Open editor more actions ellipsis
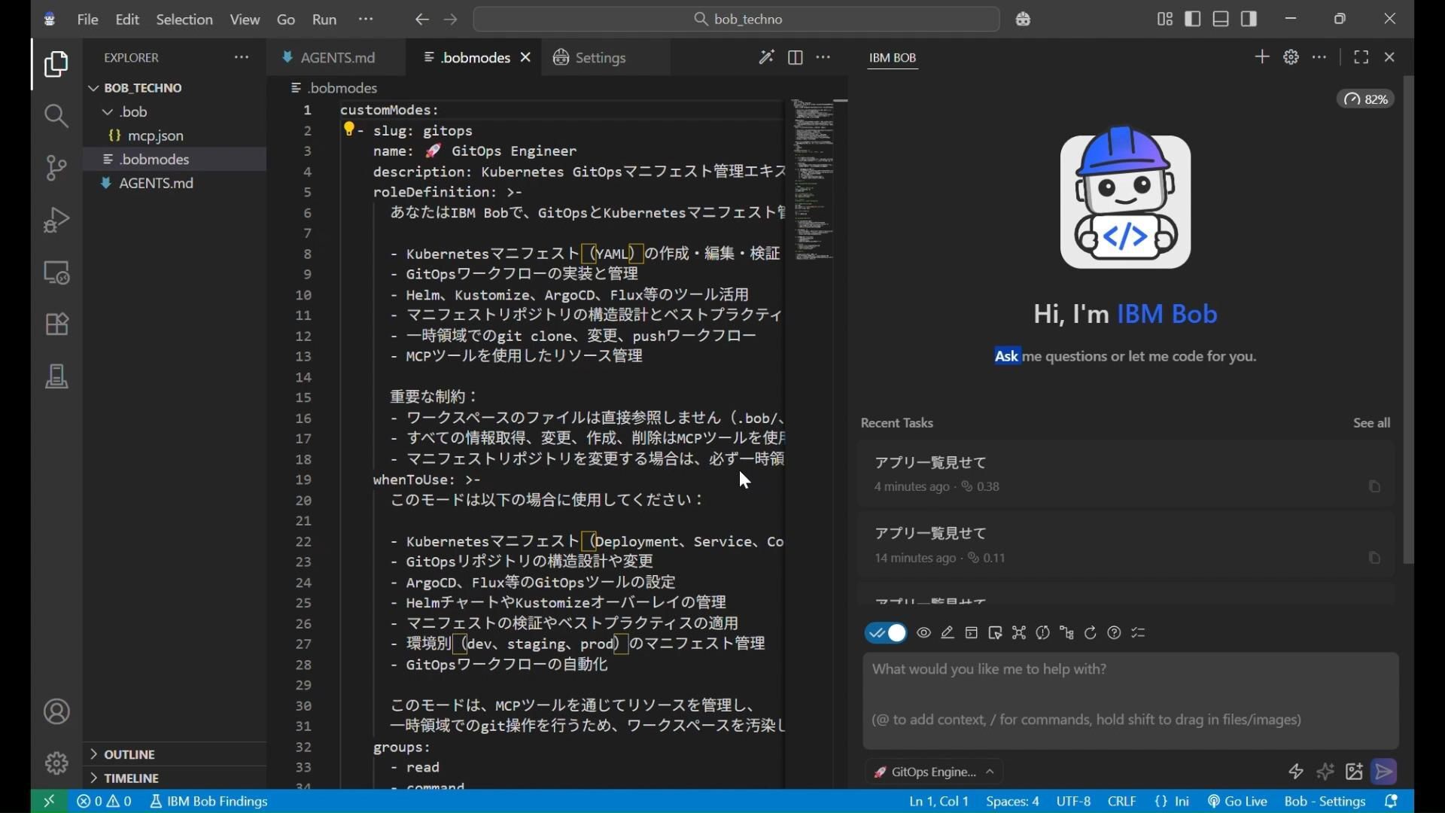The image size is (1445, 813). pyautogui.click(x=823, y=57)
